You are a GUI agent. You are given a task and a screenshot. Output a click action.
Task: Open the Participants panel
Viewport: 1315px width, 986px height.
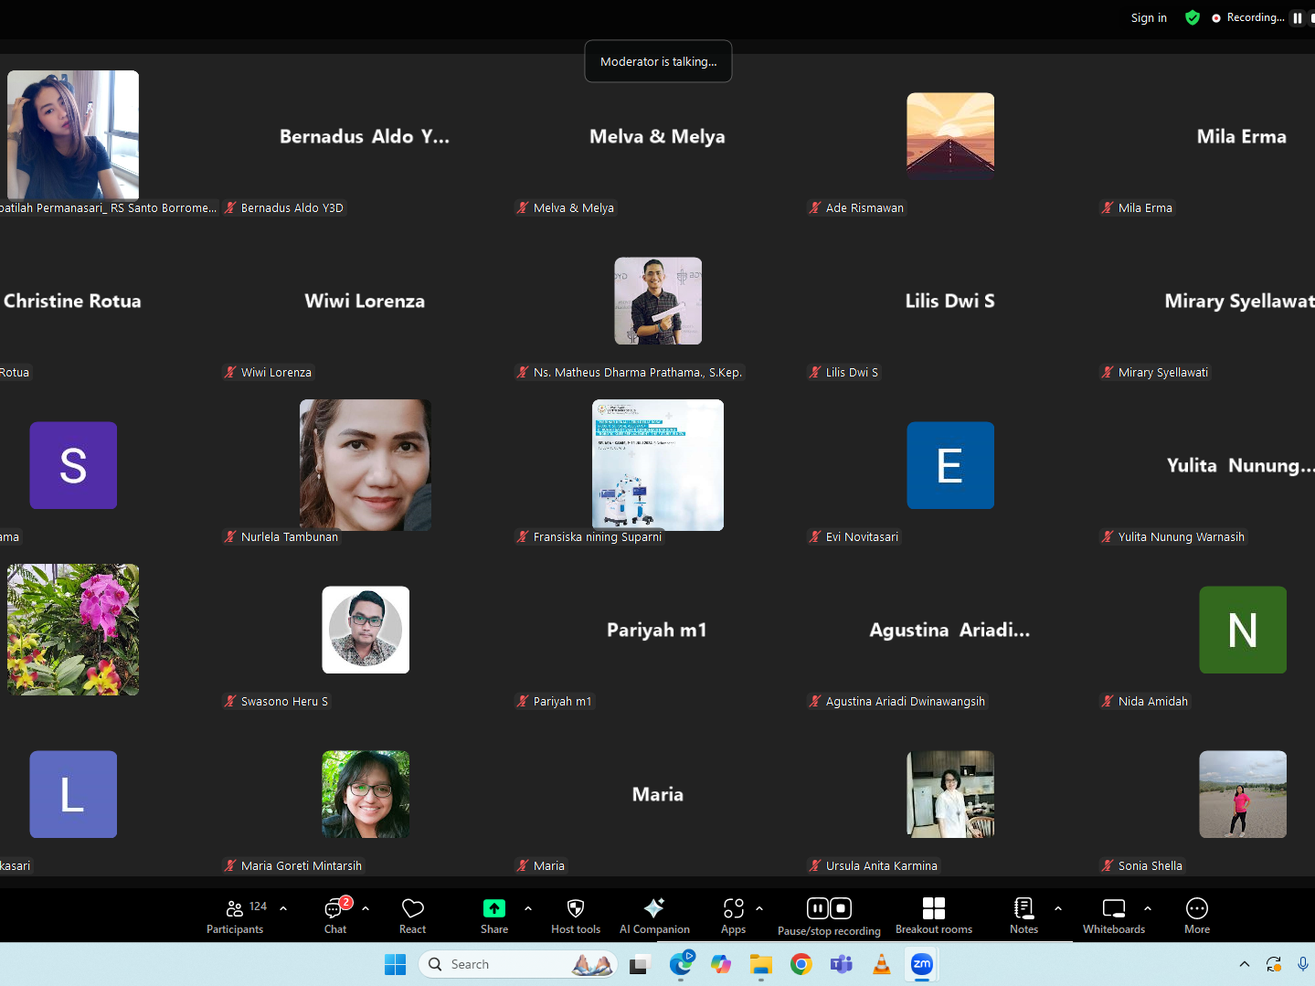coord(235,916)
